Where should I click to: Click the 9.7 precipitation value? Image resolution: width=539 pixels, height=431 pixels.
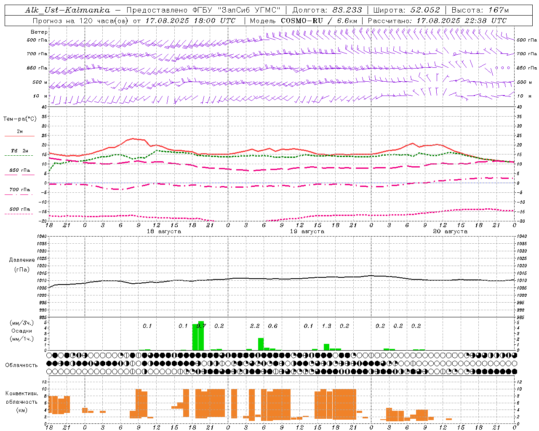tap(201, 326)
